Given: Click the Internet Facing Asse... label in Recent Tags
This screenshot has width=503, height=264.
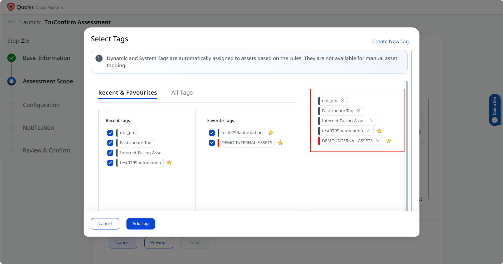Looking at the screenshot, I should tap(142, 153).
